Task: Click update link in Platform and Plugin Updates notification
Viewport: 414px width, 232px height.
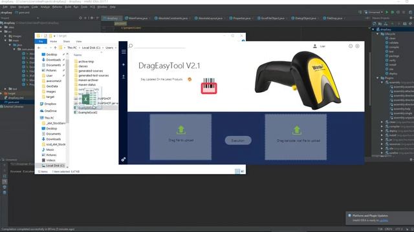Action: [x=384, y=220]
